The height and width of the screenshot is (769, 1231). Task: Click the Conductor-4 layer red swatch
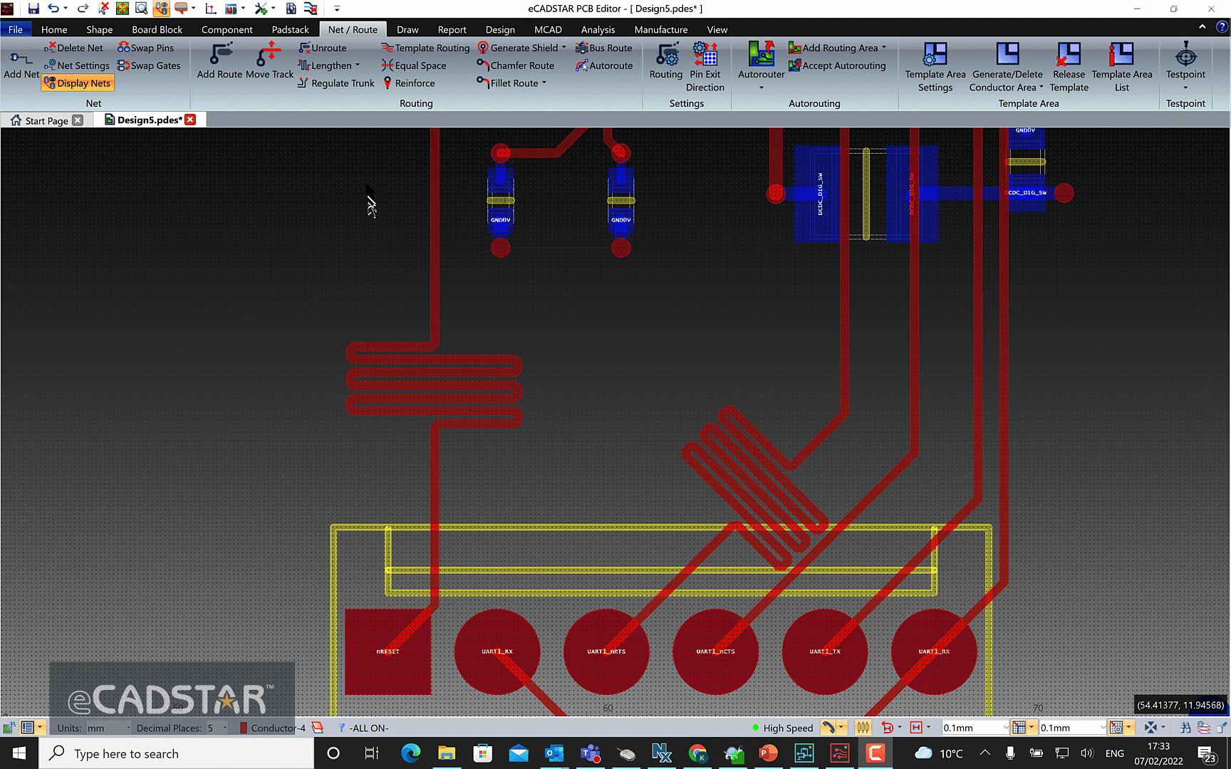pos(244,728)
